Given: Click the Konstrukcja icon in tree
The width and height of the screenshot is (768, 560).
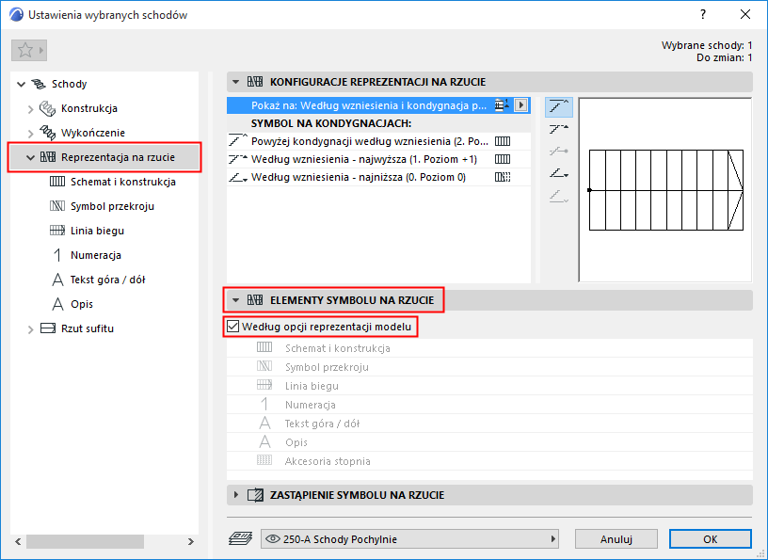Looking at the screenshot, I should 47,108.
